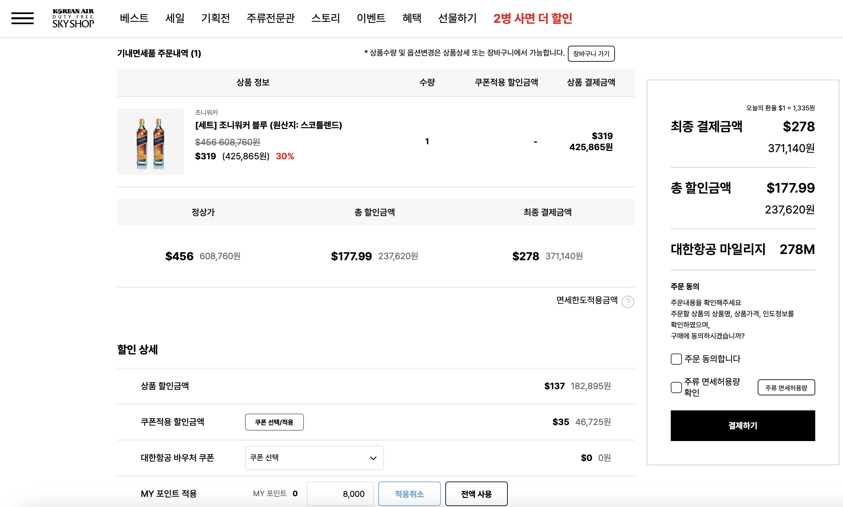Click the 장바구니 가기 button

(591, 54)
